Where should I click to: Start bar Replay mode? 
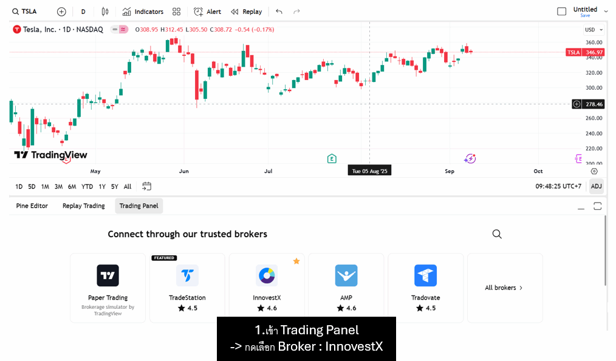point(247,12)
